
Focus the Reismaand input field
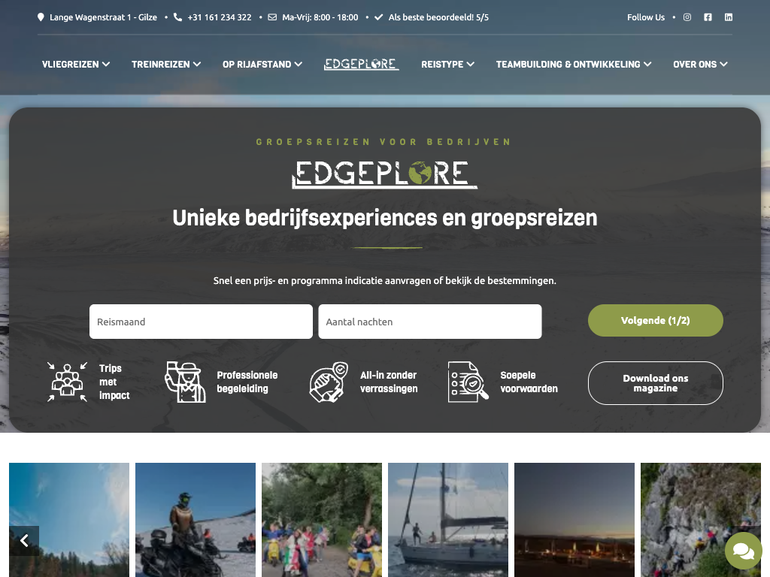[x=201, y=322]
